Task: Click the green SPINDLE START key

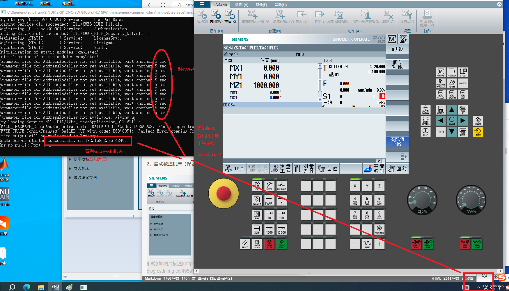Action: point(428,244)
